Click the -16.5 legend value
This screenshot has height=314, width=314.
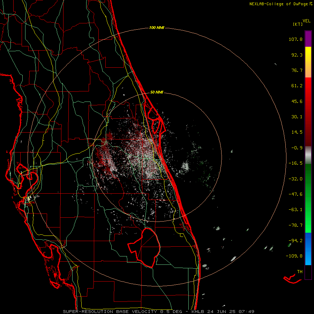(x=296, y=163)
